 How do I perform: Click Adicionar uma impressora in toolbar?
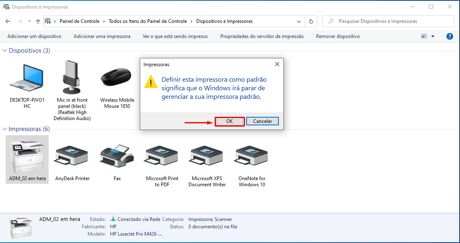102,36
